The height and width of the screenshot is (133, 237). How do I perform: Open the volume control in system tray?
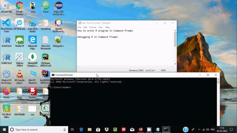pos(207,130)
